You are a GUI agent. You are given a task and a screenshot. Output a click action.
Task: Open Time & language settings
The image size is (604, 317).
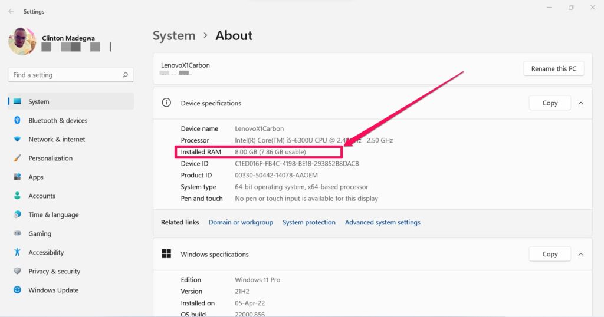coord(71,214)
